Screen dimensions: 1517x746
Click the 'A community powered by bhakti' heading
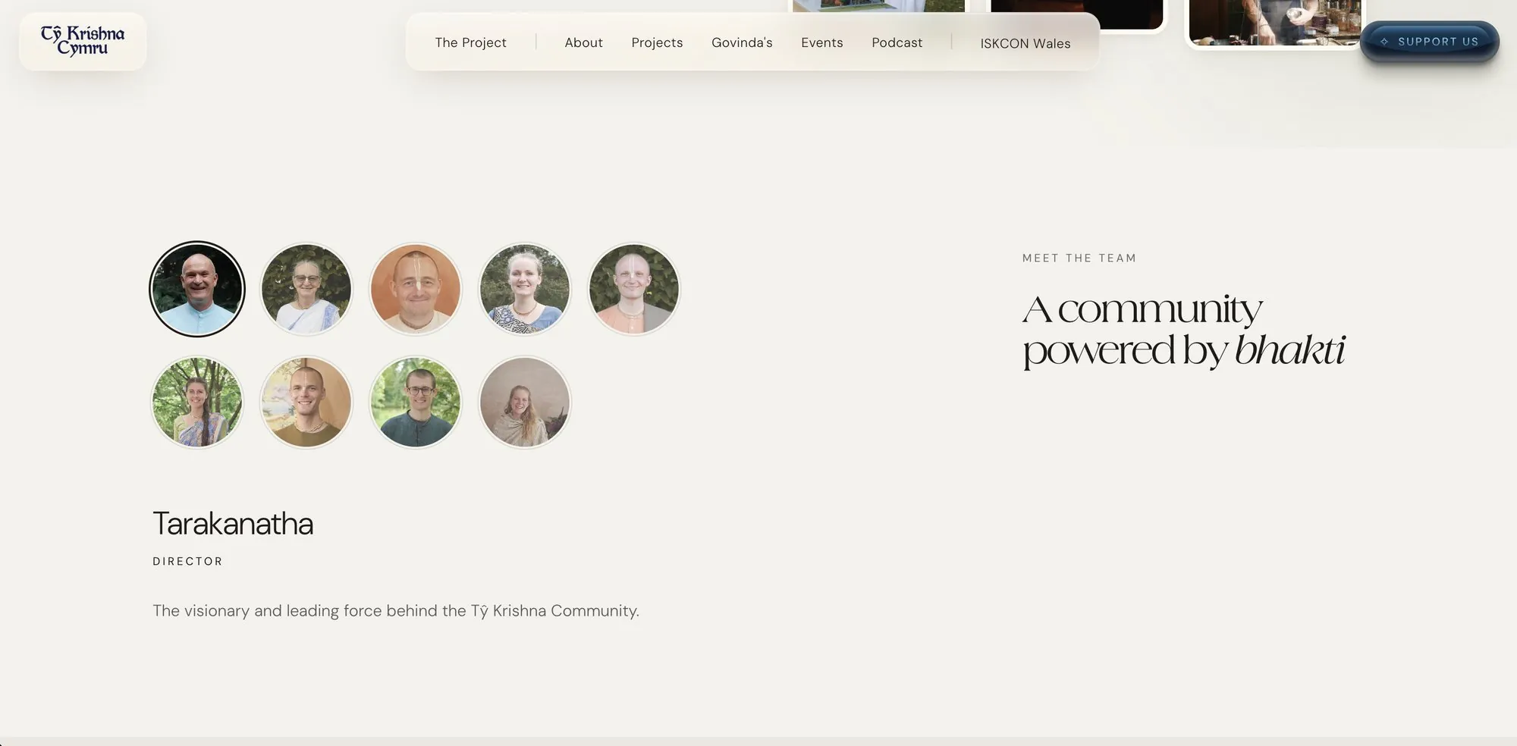[x=1183, y=330]
